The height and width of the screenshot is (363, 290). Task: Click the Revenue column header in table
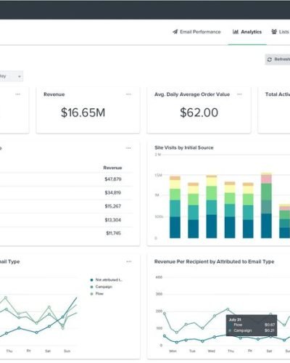pos(112,168)
